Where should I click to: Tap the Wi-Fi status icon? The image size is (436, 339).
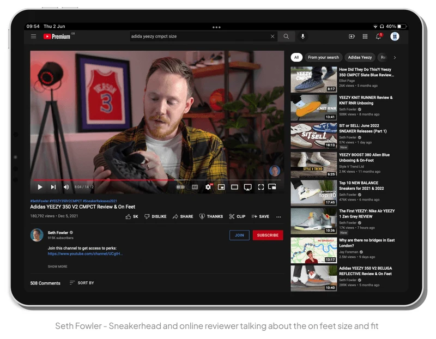click(x=376, y=26)
